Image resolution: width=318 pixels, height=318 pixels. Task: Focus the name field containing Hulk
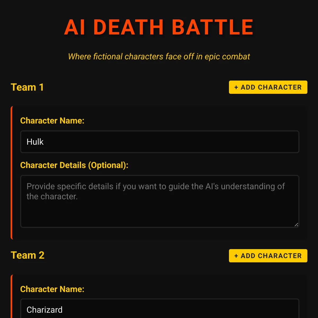click(160, 142)
